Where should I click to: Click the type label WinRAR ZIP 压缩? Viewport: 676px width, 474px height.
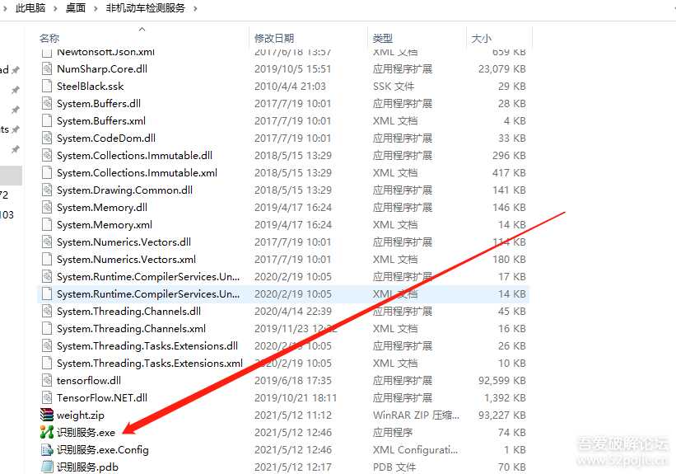(x=416, y=415)
